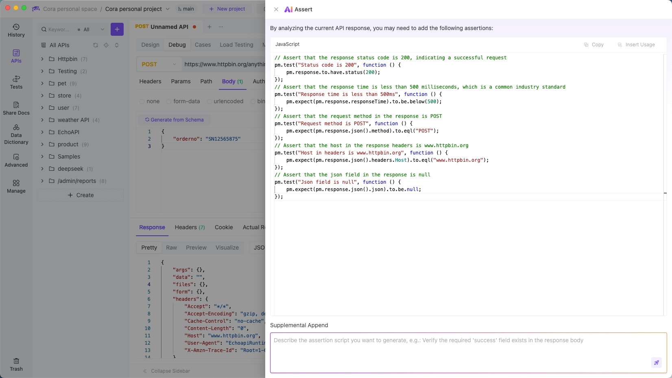Expand the Testing folder
Image resolution: width=672 pixels, height=378 pixels.
(x=42, y=71)
